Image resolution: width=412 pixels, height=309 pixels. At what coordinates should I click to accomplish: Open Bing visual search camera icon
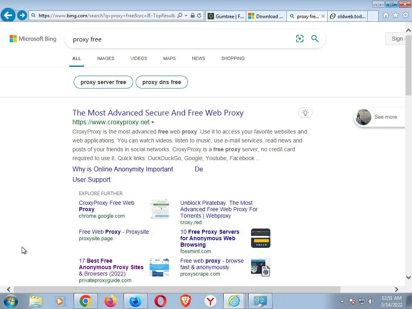tap(299, 39)
